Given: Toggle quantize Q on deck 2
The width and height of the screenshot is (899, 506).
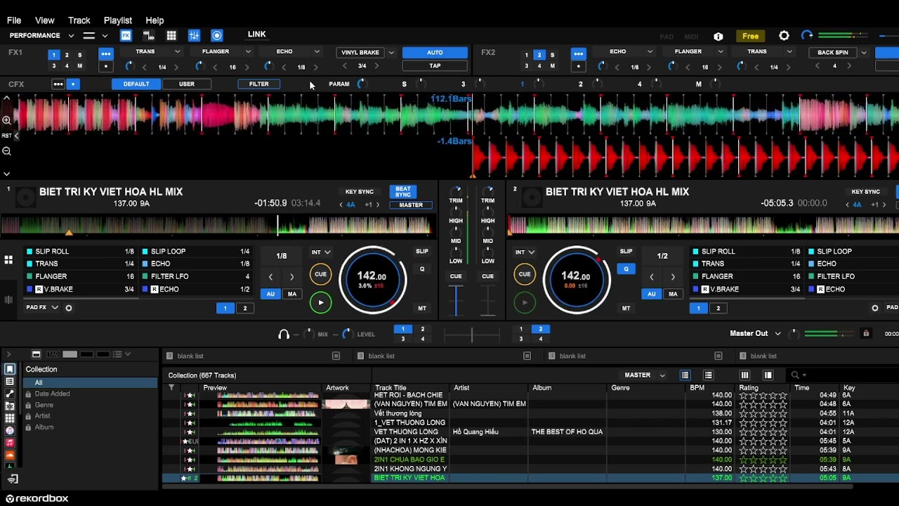Looking at the screenshot, I should pos(626,269).
